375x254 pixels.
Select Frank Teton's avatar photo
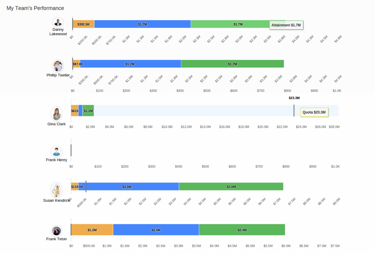click(57, 231)
